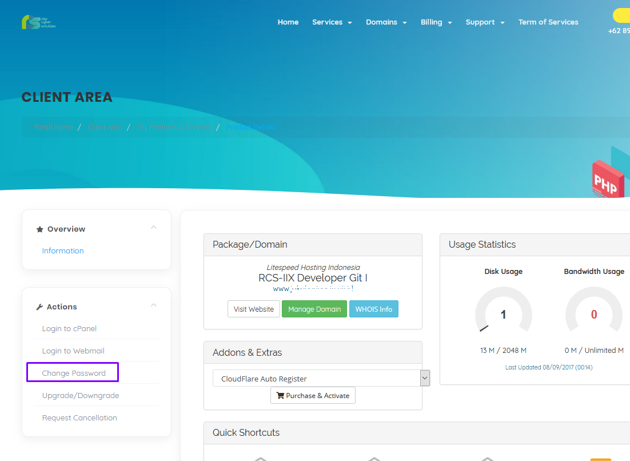The width and height of the screenshot is (630, 461).
Task: Open the Information overview link
Action: 63,251
